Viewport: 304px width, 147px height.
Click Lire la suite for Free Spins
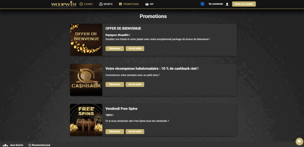[x=135, y=132]
